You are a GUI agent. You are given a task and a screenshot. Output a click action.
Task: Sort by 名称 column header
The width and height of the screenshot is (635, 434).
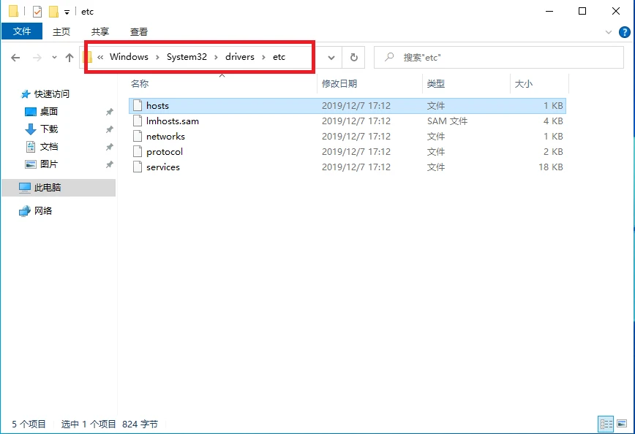click(x=140, y=84)
